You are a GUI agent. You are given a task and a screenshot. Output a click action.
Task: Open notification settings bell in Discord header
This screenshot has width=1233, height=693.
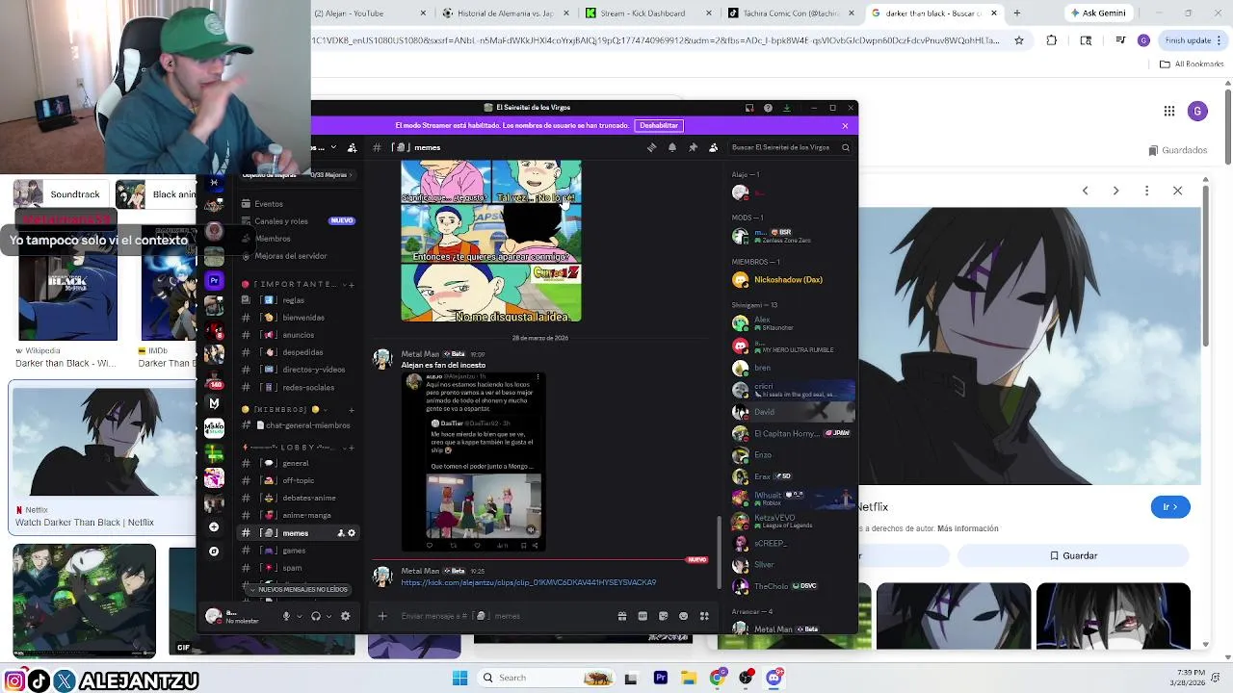[672, 147]
